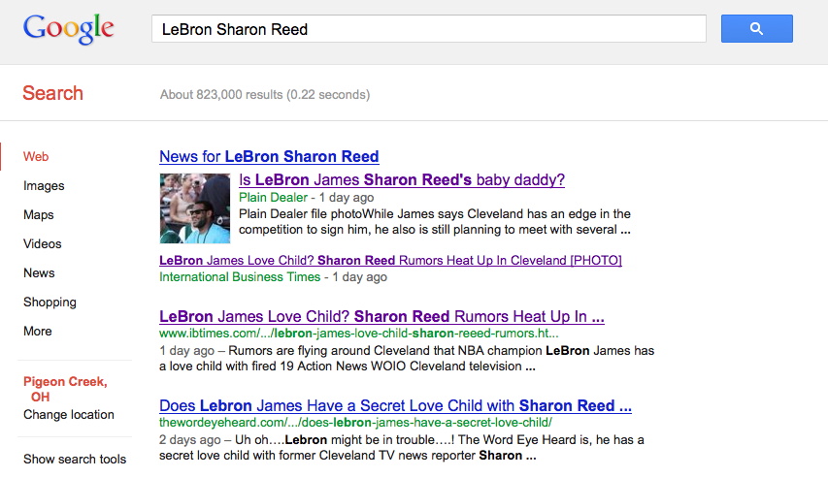Click the Pigeon Creek, OH location label
This screenshot has width=828, height=478.
click(x=65, y=390)
